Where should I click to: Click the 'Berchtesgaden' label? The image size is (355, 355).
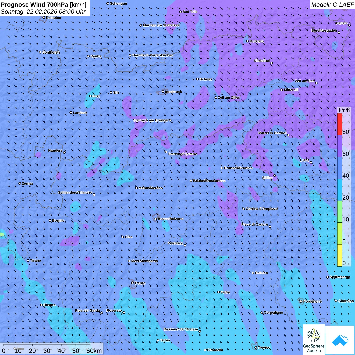point(324,30)
